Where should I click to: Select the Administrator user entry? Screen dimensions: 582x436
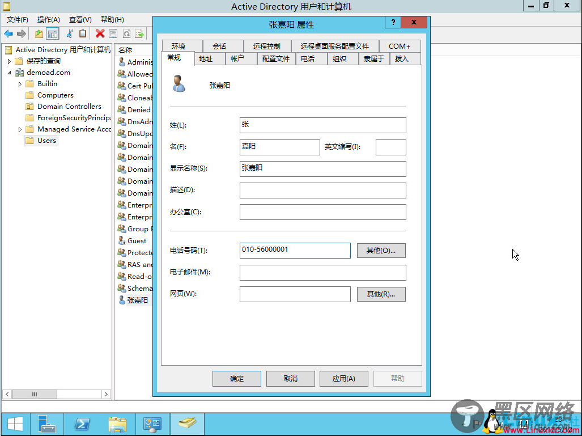pos(135,62)
